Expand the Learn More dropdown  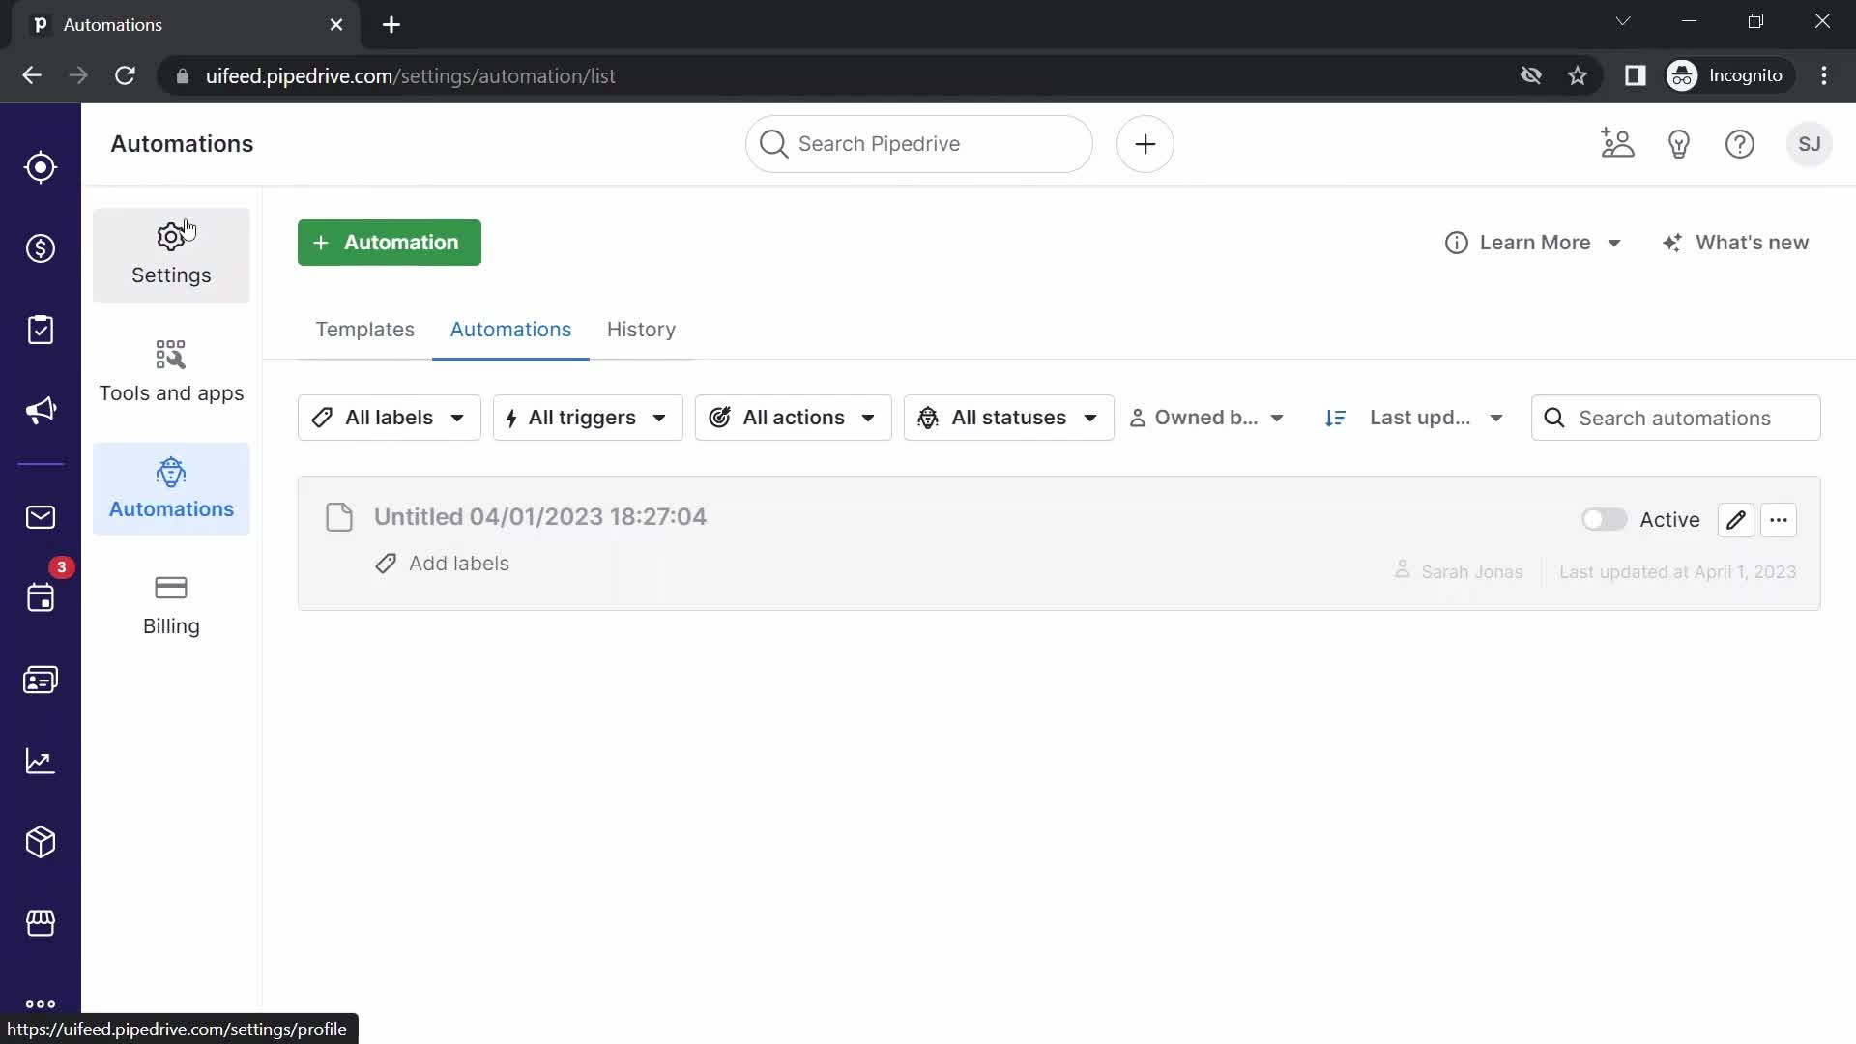(x=1533, y=243)
